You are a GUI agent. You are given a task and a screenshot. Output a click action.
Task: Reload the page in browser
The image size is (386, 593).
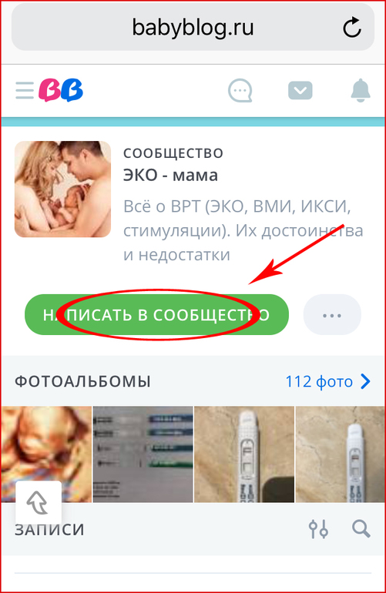[x=351, y=27]
